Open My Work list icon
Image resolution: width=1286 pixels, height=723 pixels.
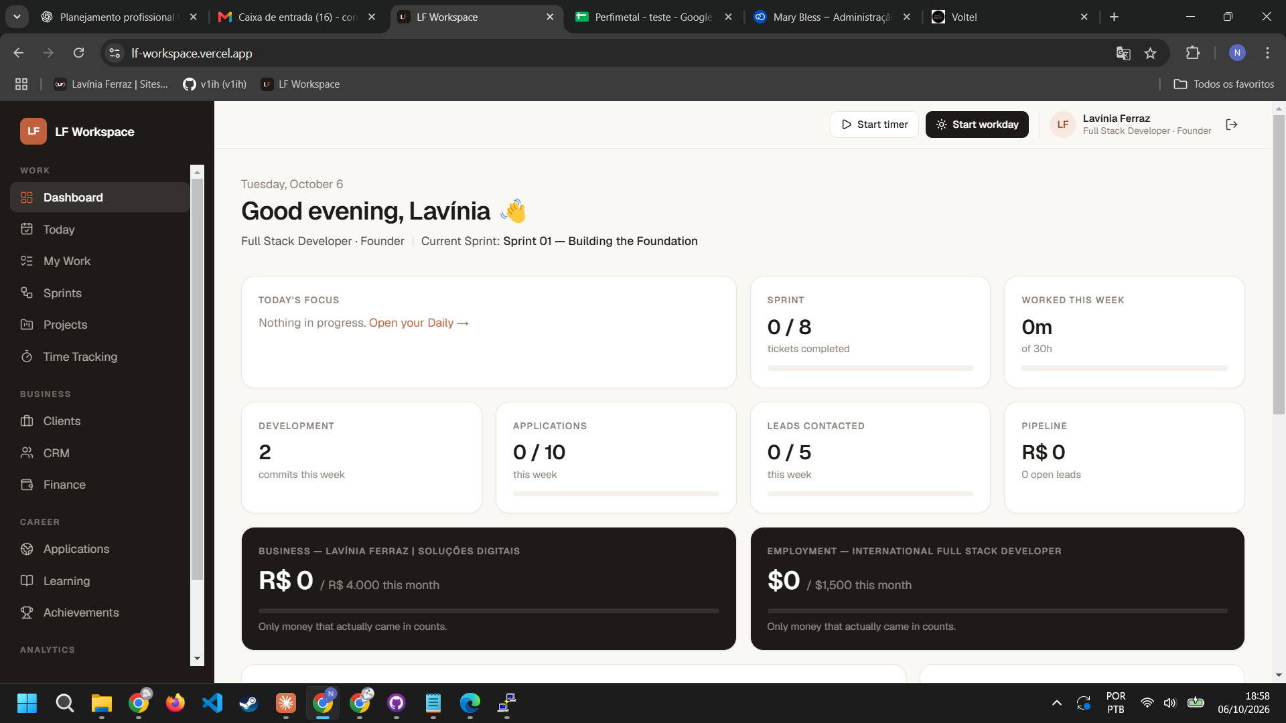point(27,261)
